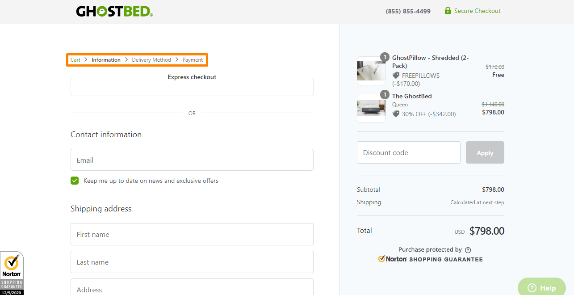Click phone number (855) 855-4499

[x=408, y=11]
